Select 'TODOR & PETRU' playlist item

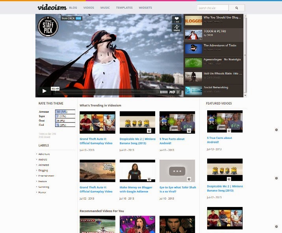point(213,35)
